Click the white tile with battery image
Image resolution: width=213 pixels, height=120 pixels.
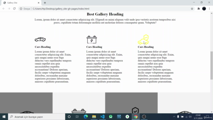pyautogui.click(x=79, y=103)
